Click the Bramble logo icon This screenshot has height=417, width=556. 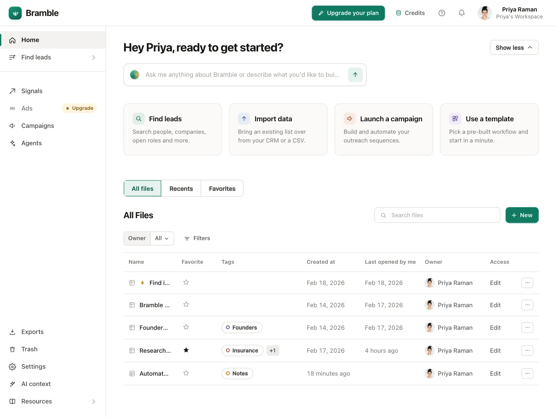click(15, 13)
